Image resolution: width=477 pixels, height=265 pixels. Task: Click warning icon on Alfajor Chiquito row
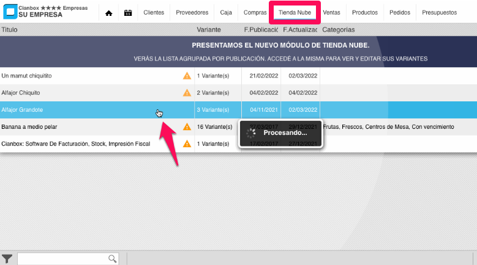tap(187, 93)
